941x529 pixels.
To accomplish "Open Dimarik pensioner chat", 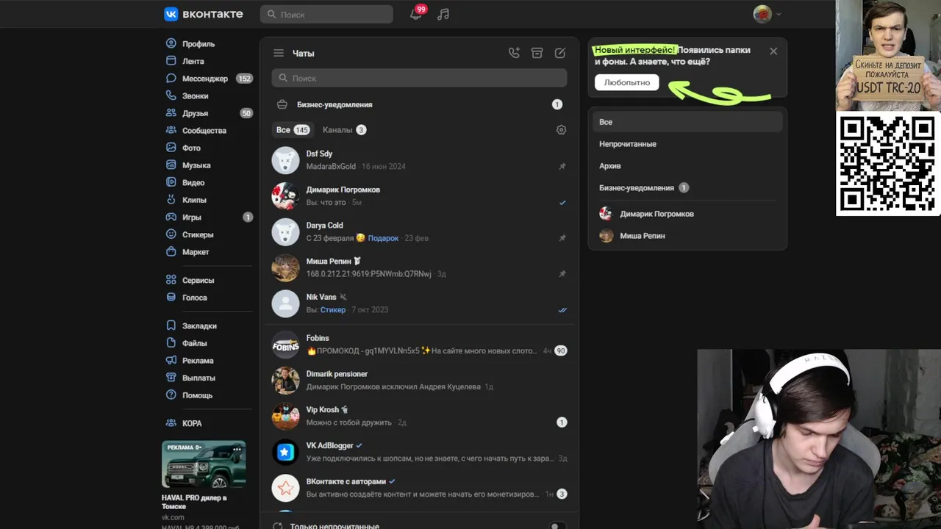I will tap(419, 381).
